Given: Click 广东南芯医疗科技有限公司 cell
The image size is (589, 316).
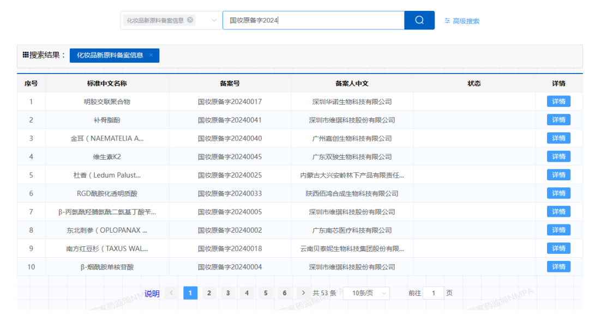Looking at the screenshot, I should coord(352,230).
